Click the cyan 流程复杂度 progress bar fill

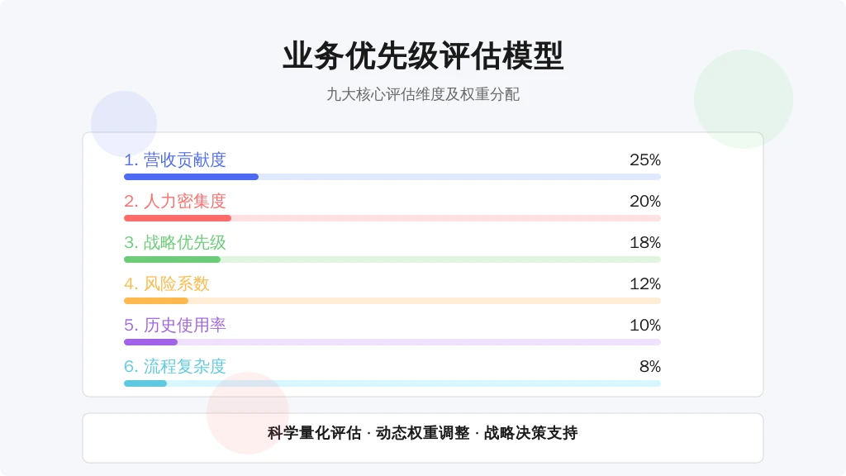145,383
